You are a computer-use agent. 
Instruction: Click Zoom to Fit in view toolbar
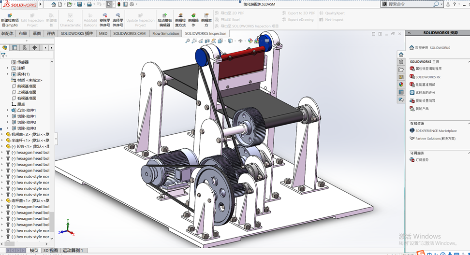click(x=188, y=41)
